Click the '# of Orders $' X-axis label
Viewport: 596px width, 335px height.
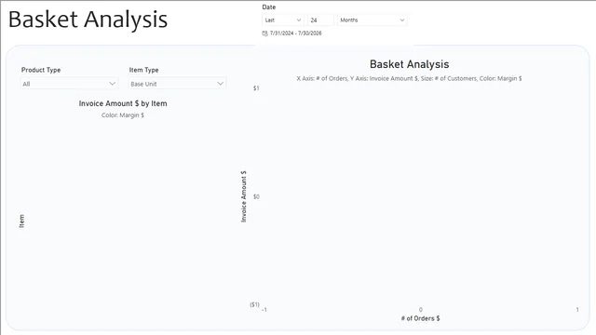[x=420, y=318]
